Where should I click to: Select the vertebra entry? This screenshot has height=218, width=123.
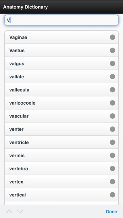click(61, 169)
